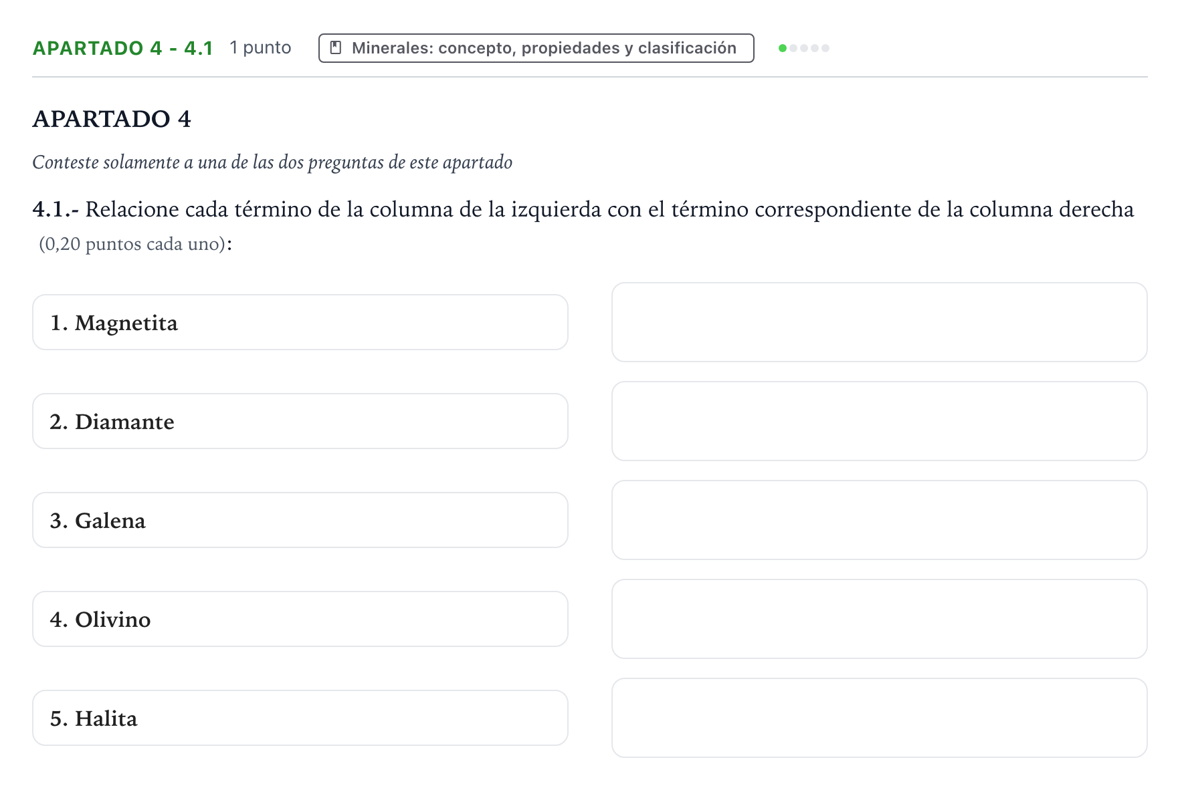Click the APARTADO 4 - 4.1 heading link
The image size is (1180, 790).
[x=123, y=48]
